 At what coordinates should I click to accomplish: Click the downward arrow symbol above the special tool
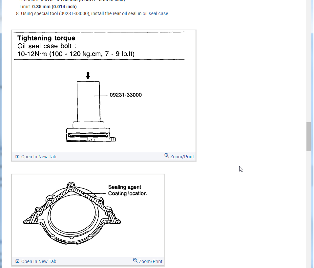point(88,75)
